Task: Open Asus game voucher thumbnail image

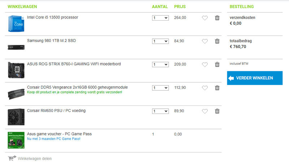Action: pos(16,140)
